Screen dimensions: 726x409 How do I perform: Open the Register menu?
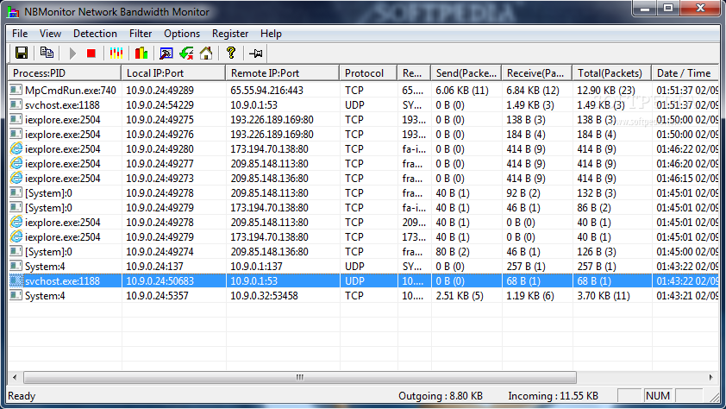tap(230, 34)
